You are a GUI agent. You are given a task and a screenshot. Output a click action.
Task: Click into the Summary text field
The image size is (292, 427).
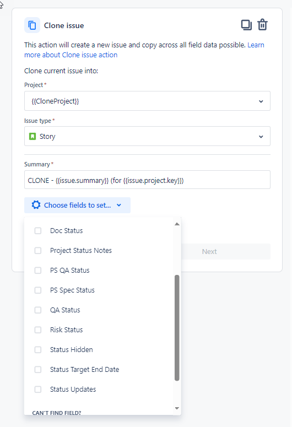(x=147, y=180)
